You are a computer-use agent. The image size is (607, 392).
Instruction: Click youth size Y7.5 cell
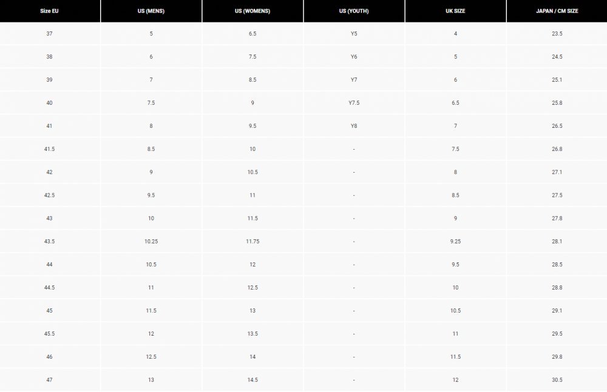pyautogui.click(x=354, y=103)
